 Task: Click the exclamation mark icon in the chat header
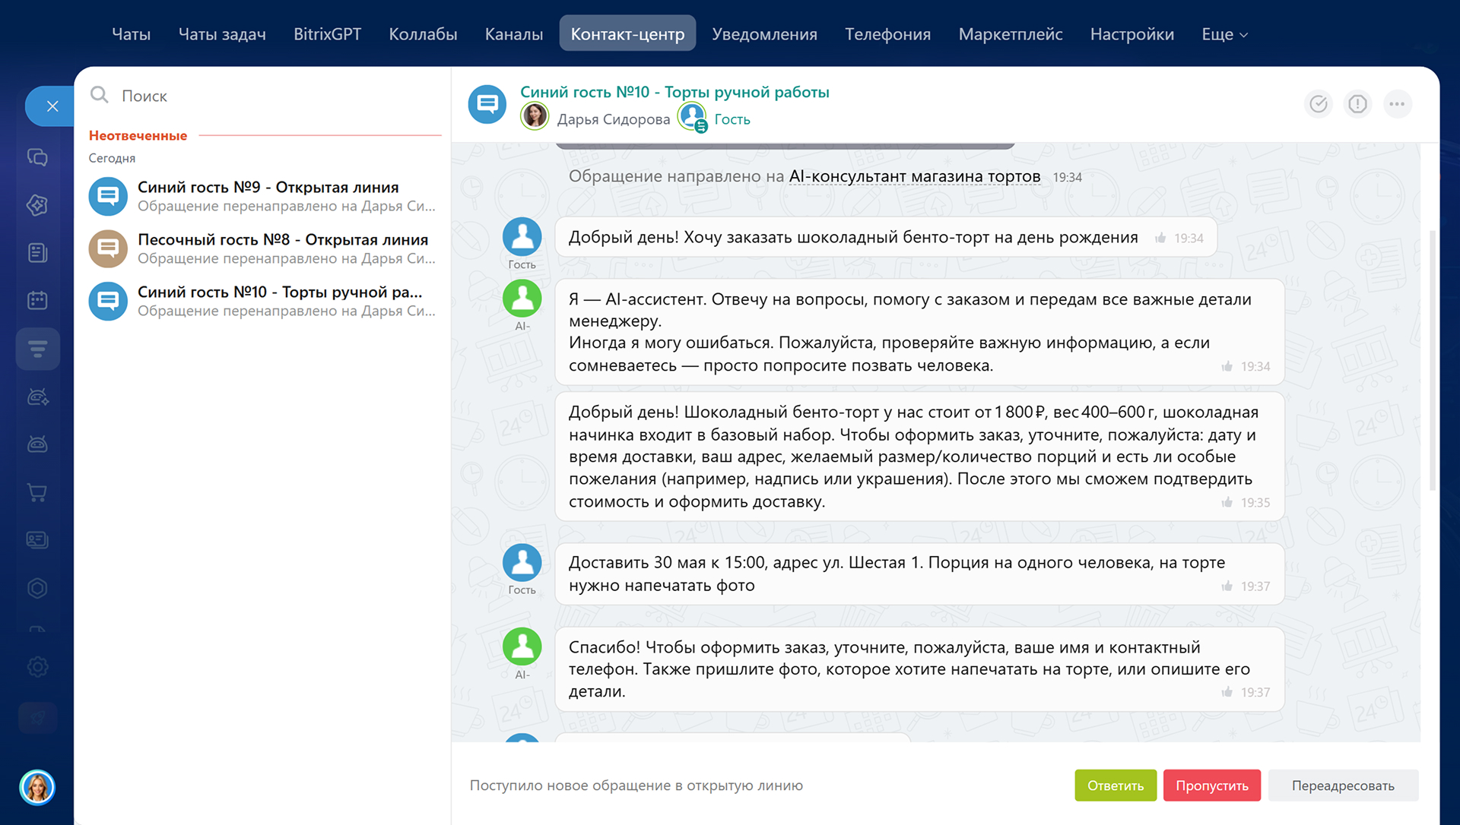tap(1357, 104)
